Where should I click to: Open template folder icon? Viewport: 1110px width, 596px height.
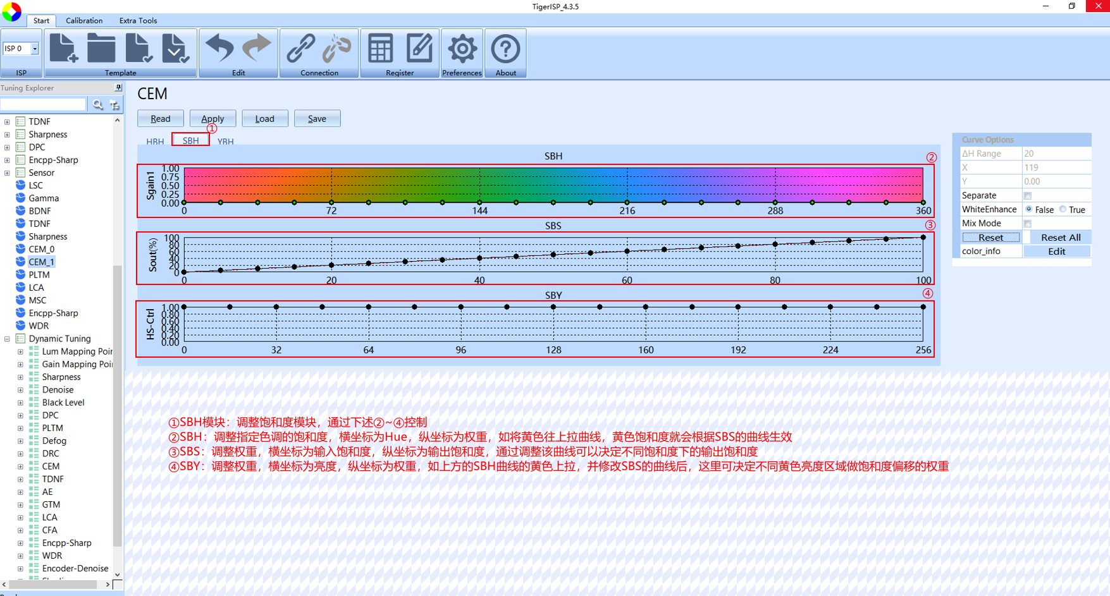pyautogui.click(x=101, y=49)
